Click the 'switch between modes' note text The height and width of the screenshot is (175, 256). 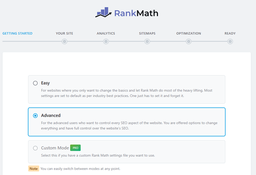80,169
